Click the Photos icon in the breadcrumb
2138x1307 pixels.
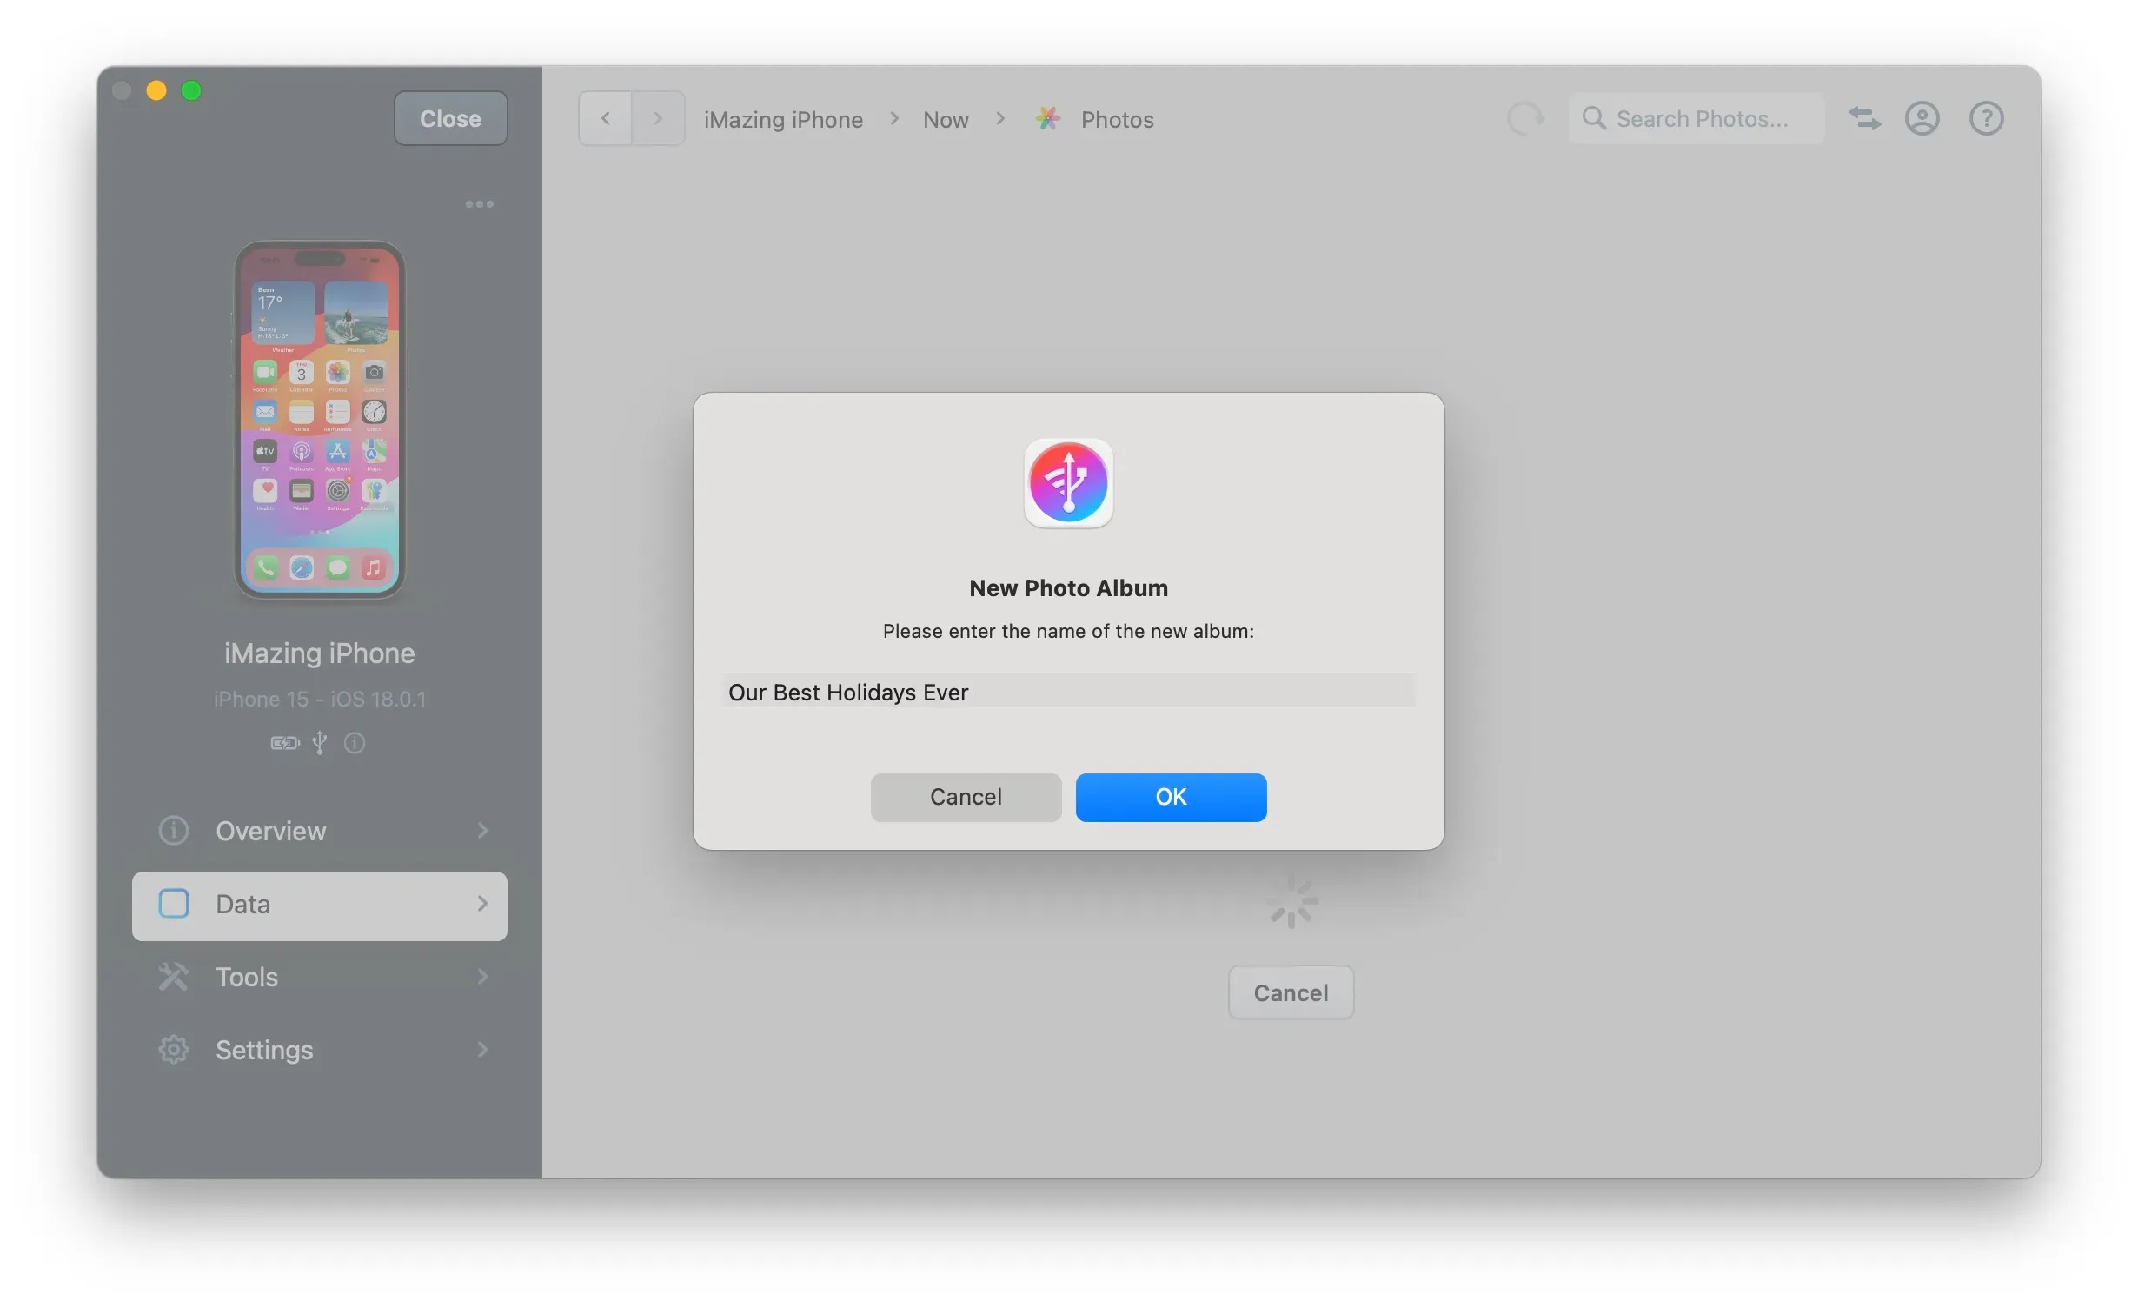coord(1046,118)
